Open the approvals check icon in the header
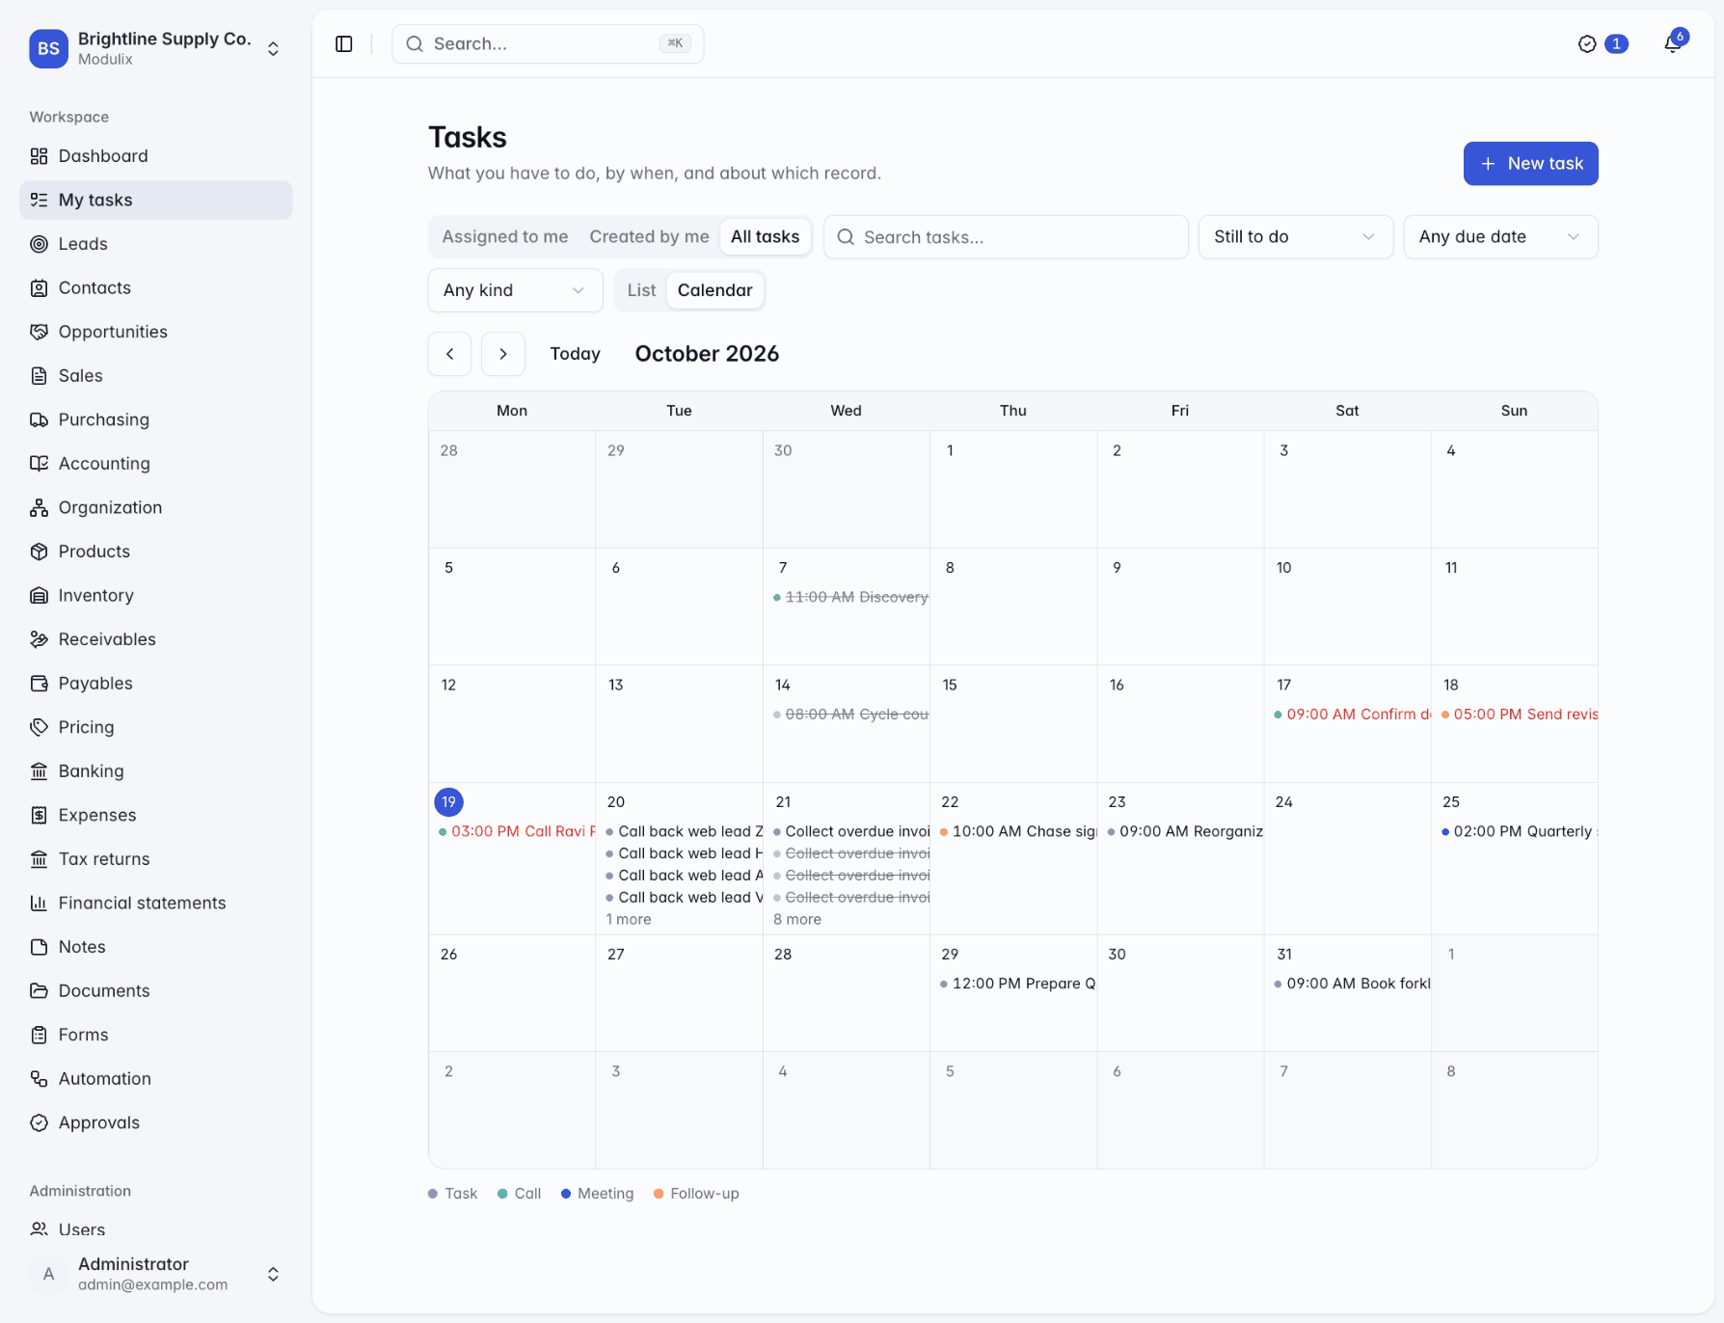This screenshot has width=1724, height=1323. click(x=1587, y=44)
